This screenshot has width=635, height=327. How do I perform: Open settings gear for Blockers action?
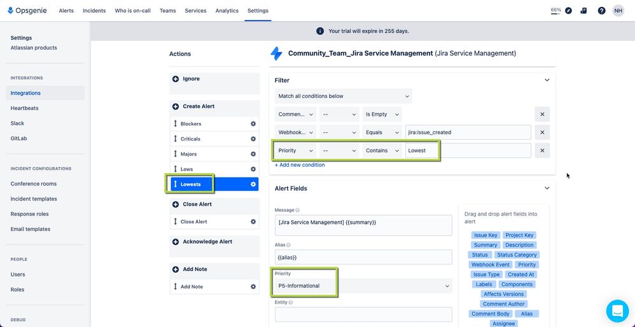(x=253, y=124)
